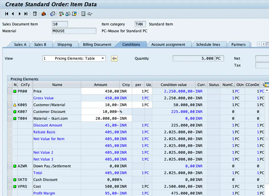Click the Condition value column header
The image size is (269, 196).
[x=174, y=85]
